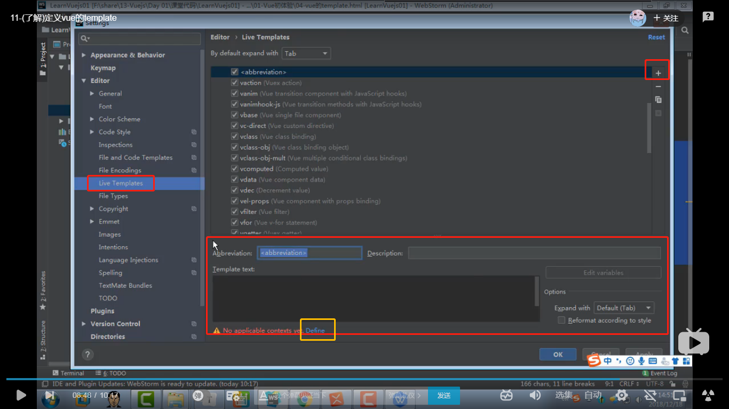Focus the Description input field

[534, 253]
